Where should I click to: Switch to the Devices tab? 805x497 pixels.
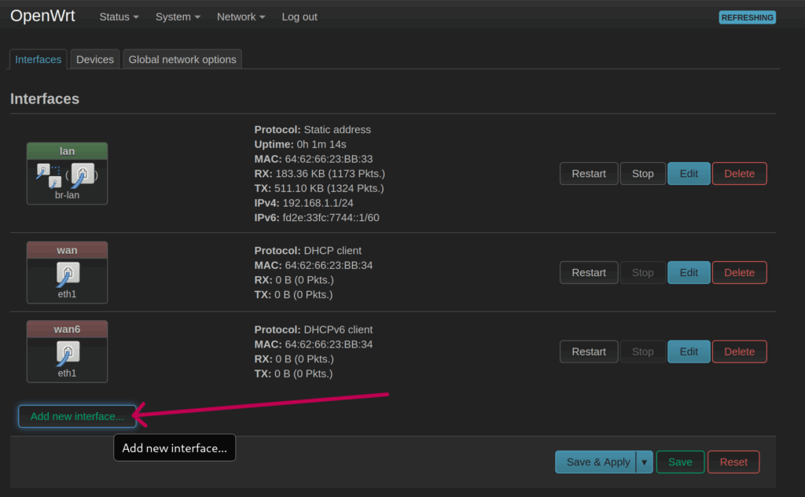[95, 59]
